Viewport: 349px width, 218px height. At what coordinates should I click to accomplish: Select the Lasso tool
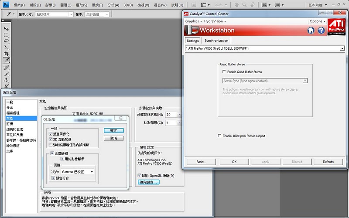[x=6, y=41]
